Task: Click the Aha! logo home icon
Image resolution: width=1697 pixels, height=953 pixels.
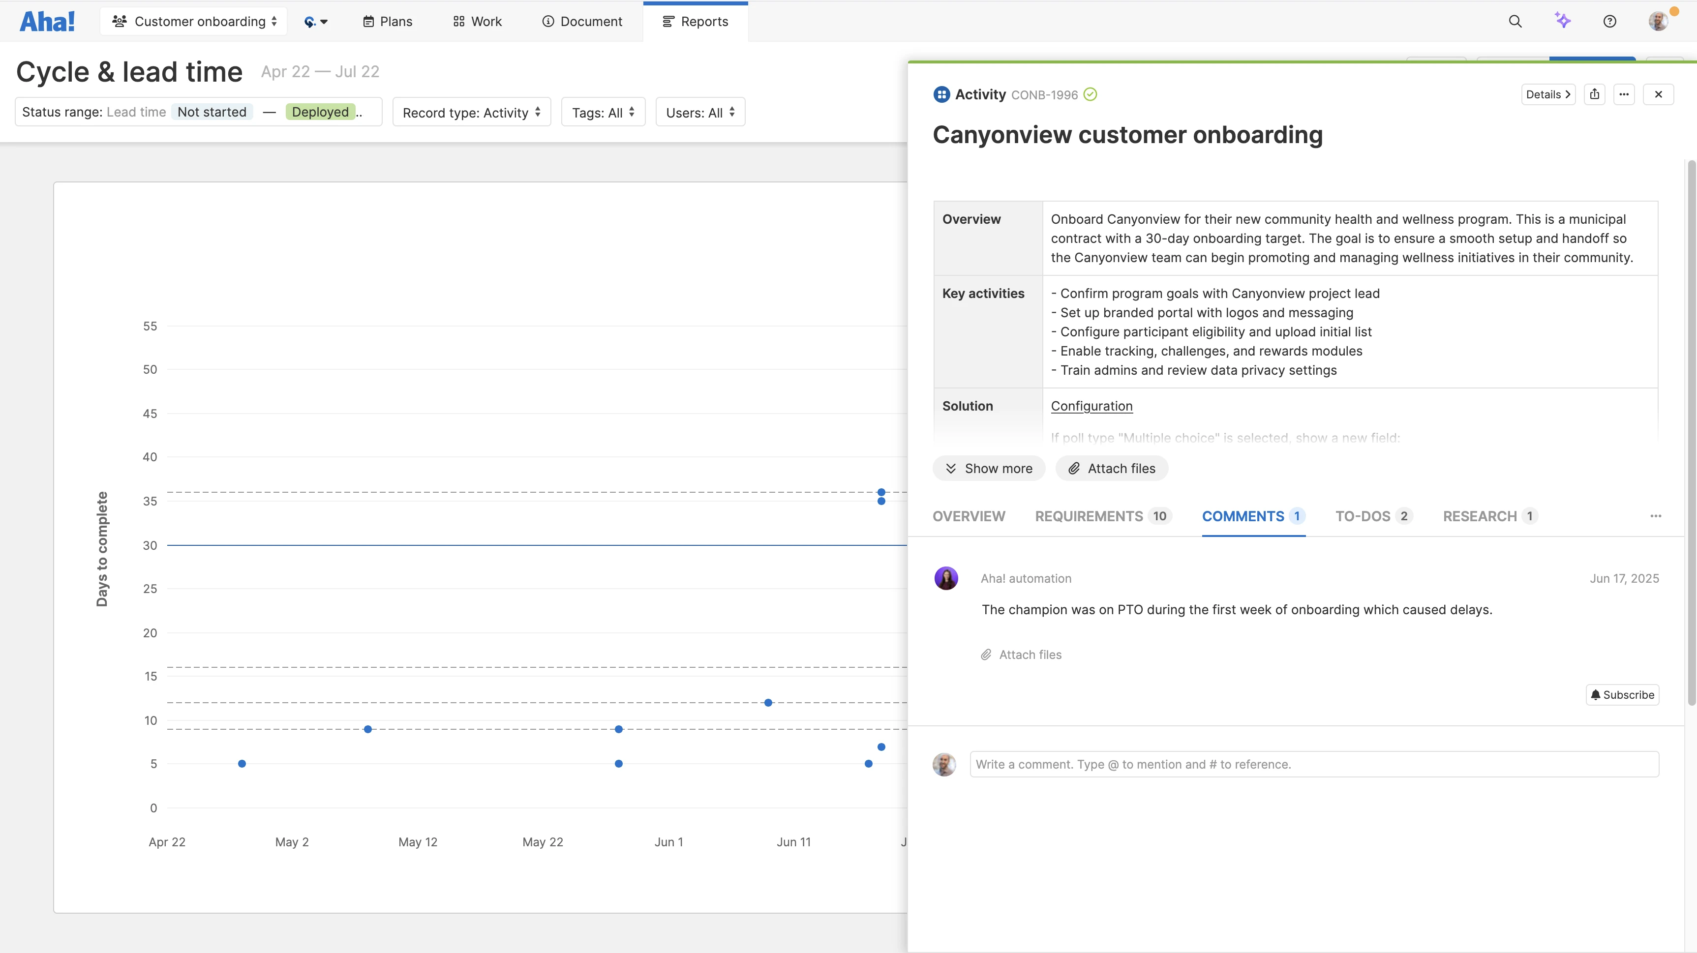Action: (47, 21)
